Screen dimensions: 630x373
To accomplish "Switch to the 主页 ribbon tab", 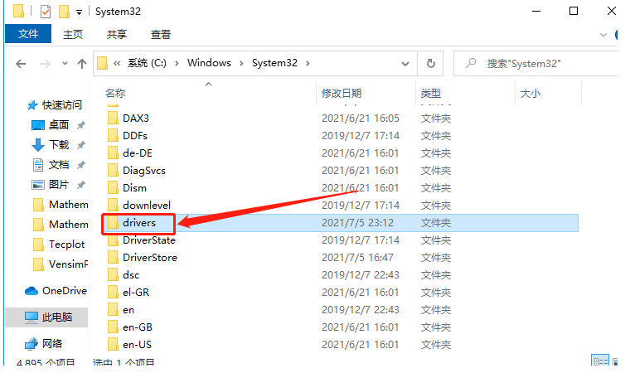I will coord(73,35).
